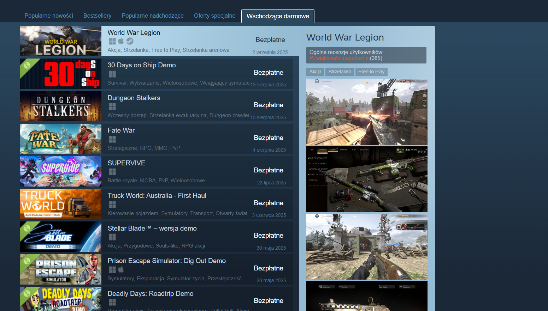Switch to Popularne nowości tab
Viewport: 548px width, 311px height.
tap(49, 16)
